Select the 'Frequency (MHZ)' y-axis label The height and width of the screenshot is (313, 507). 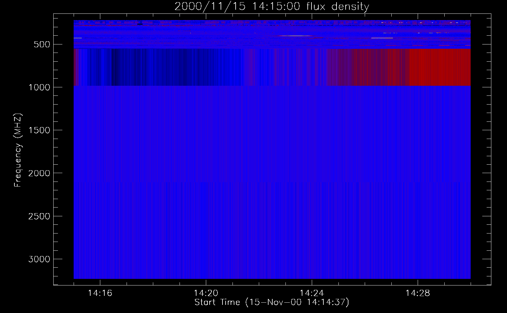tap(18, 150)
